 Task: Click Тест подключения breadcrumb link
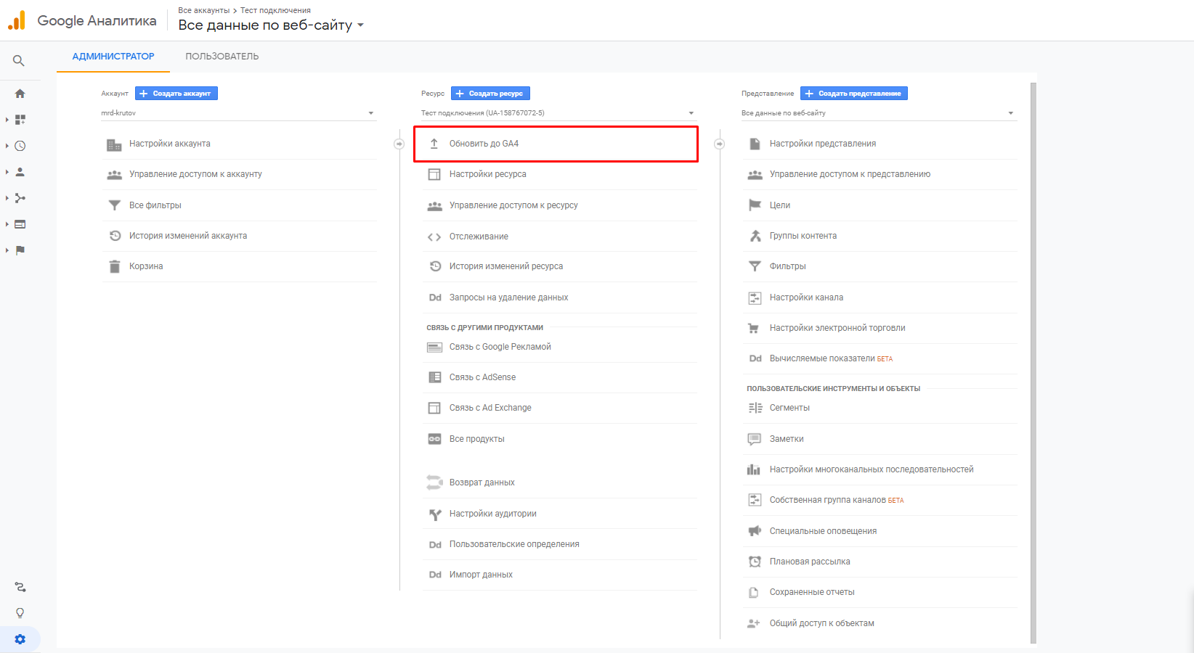click(x=275, y=10)
